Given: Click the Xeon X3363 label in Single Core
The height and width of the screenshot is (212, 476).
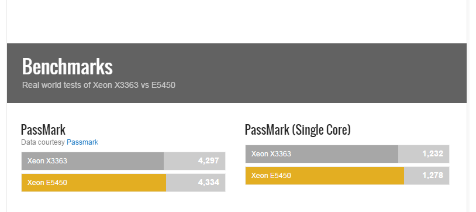Looking at the screenshot, I should pos(271,153).
